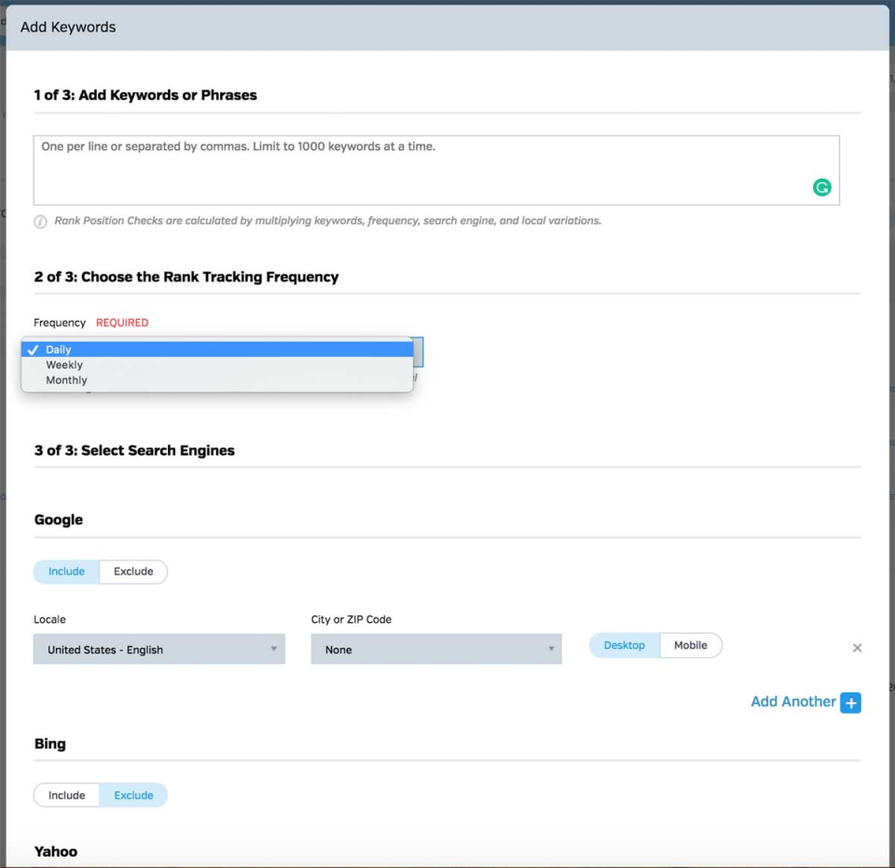Remove the Google locale row with X
Image resolution: width=895 pixels, height=868 pixels.
857,648
